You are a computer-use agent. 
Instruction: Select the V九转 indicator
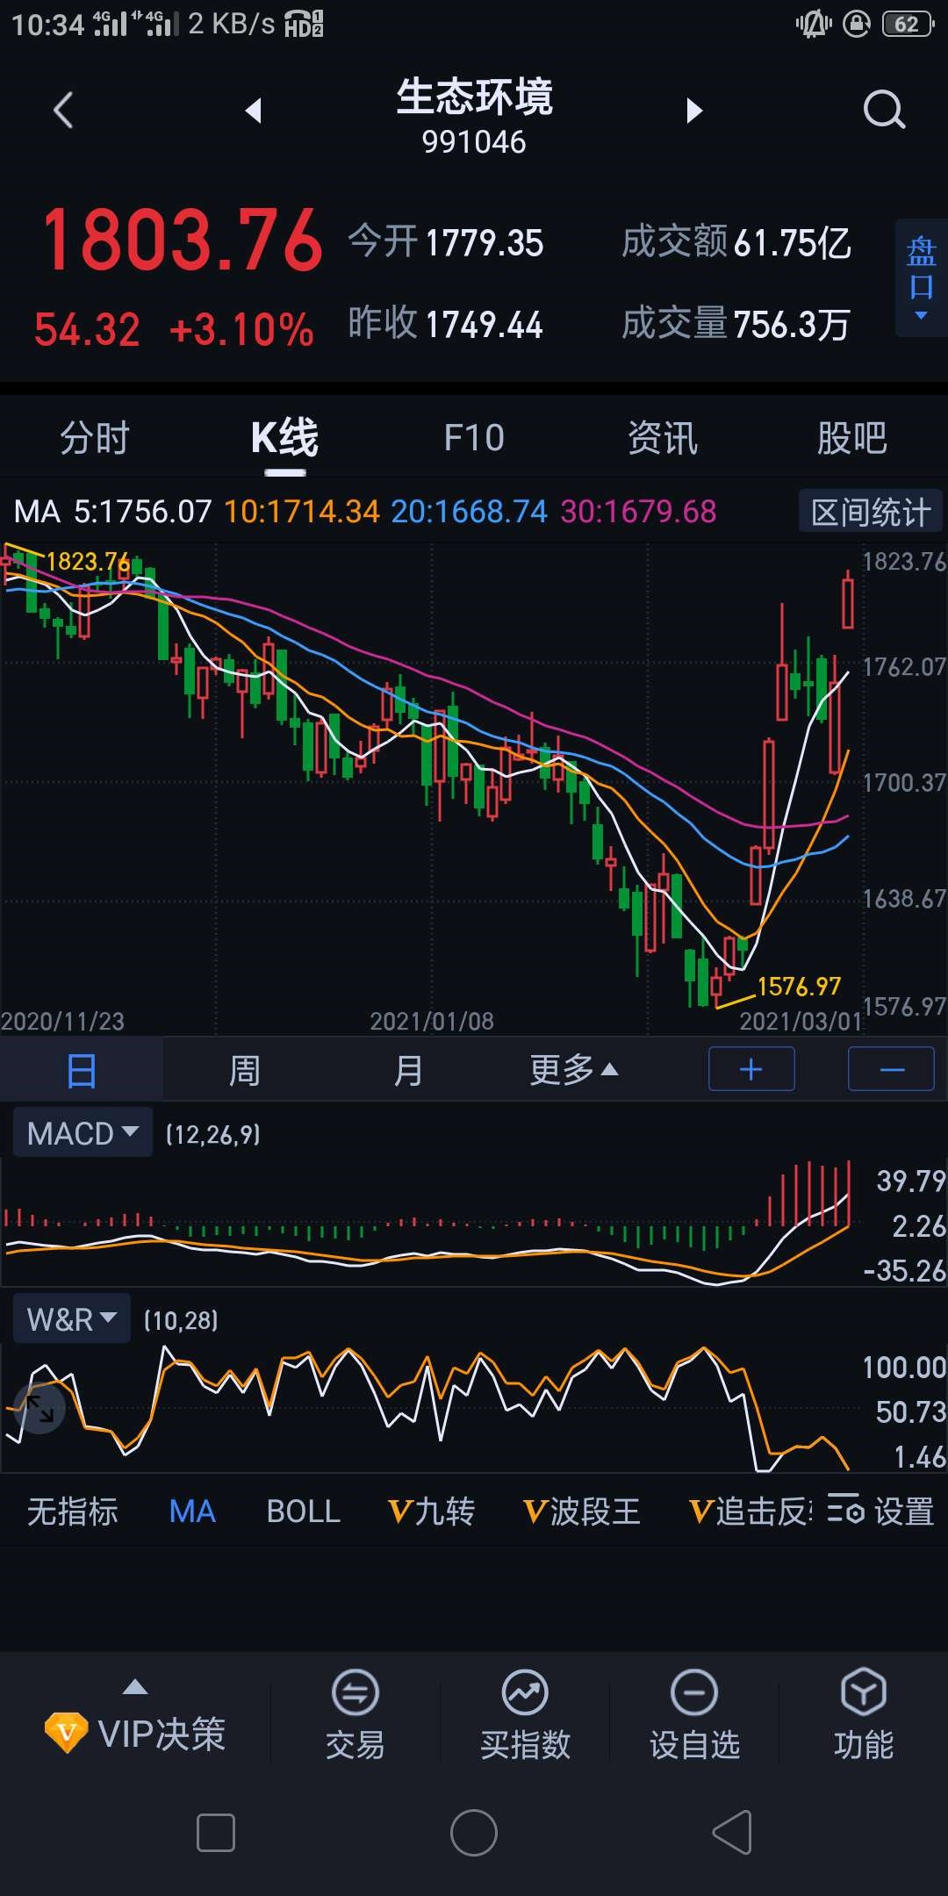[431, 1512]
